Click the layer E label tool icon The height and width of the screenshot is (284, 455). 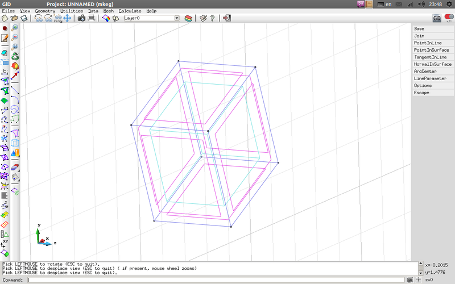coord(5,72)
